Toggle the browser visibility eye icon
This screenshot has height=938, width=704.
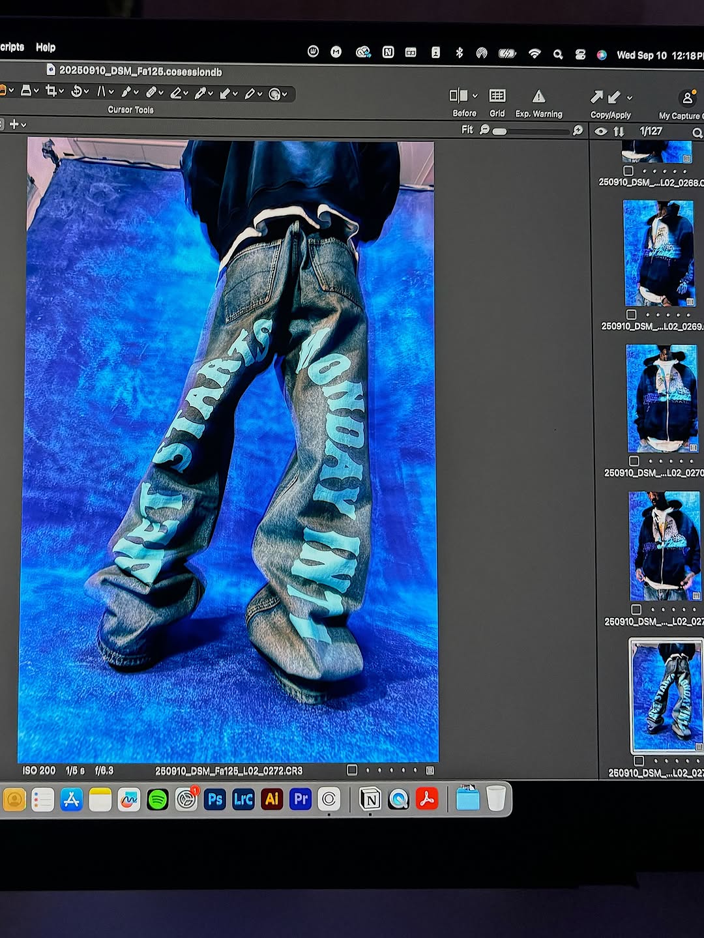pyautogui.click(x=601, y=131)
